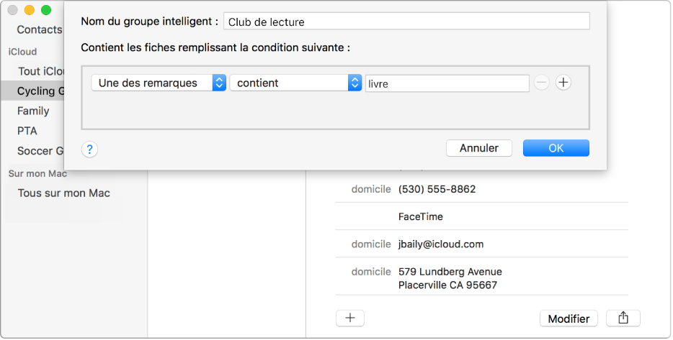Click the jbaily@icloud.com email address
The image size is (673, 340).
(x=440, y=244)
